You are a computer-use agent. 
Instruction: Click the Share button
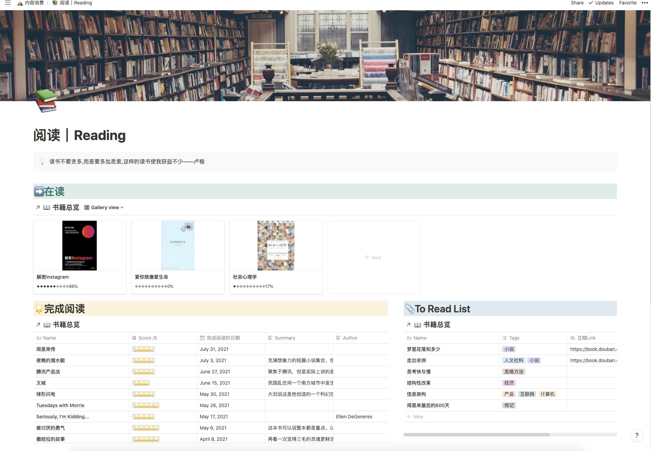pos(577,3)
